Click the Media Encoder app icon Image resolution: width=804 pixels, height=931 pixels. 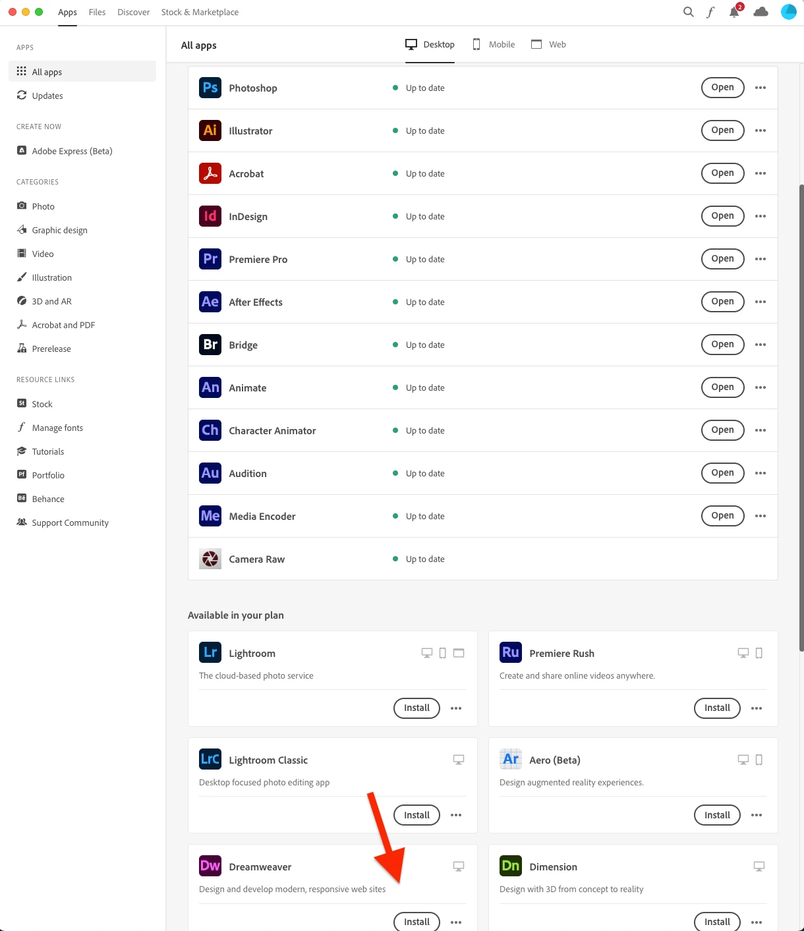tap(210, 516)
